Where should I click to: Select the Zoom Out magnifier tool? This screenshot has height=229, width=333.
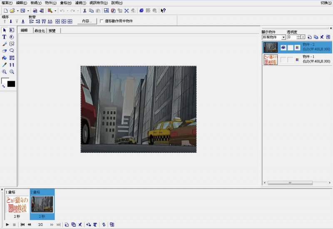12,72
